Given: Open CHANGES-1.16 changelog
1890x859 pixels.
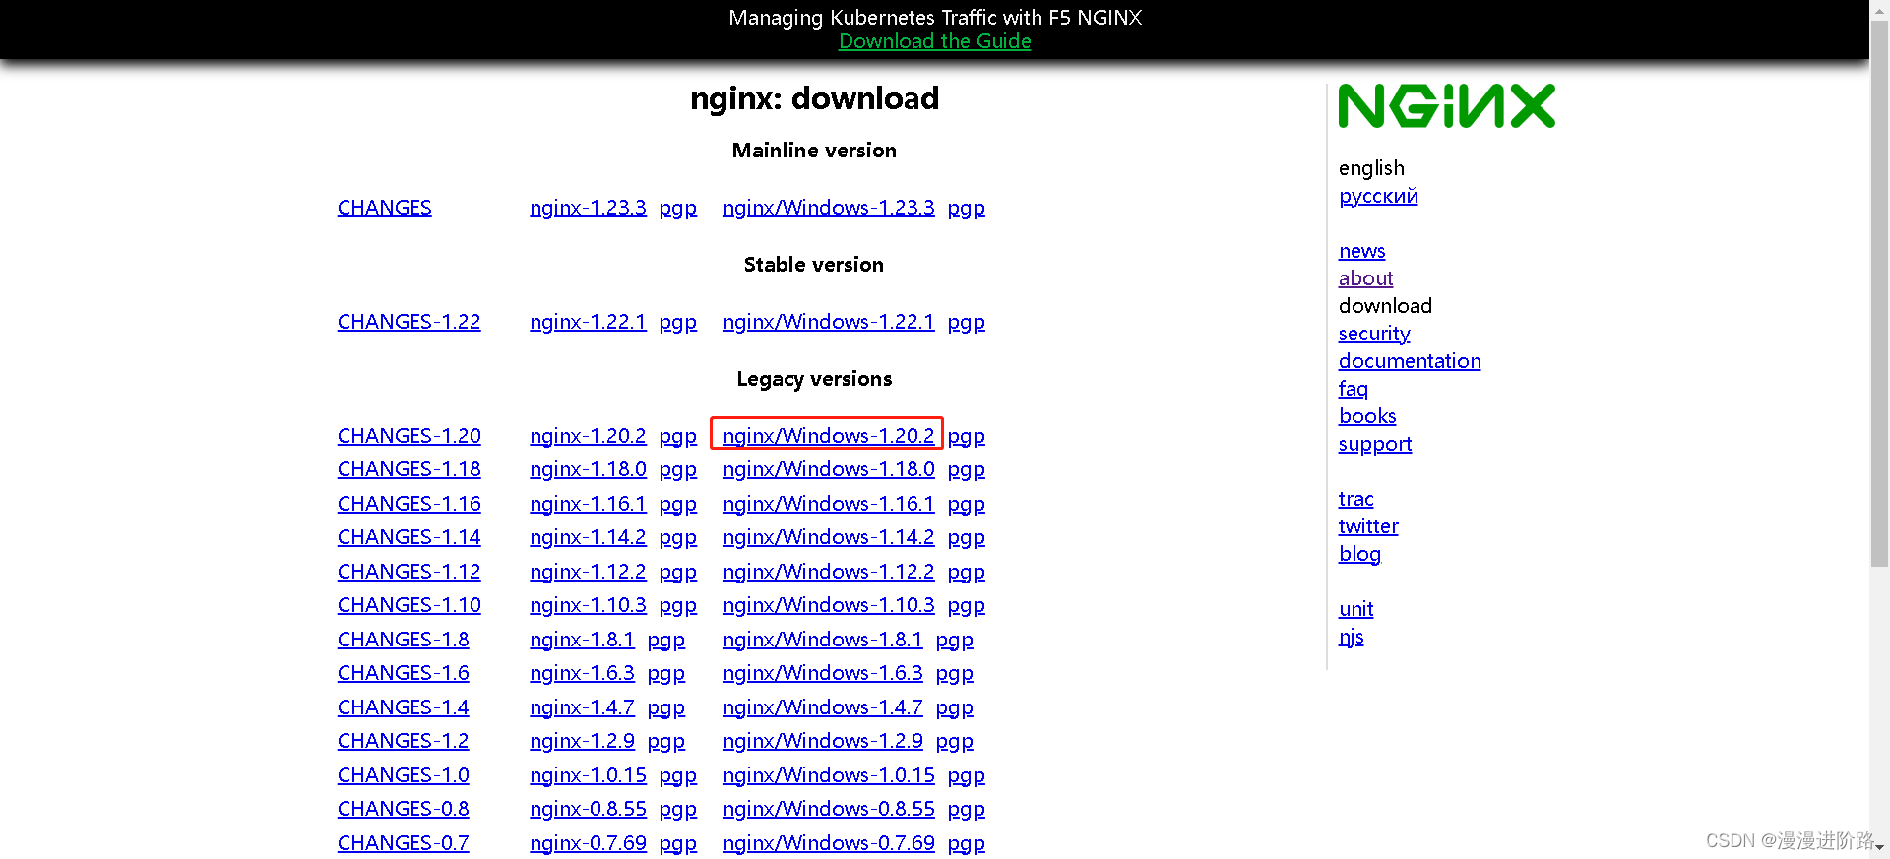Looking at the screenshot, I should tap(409, 504).
